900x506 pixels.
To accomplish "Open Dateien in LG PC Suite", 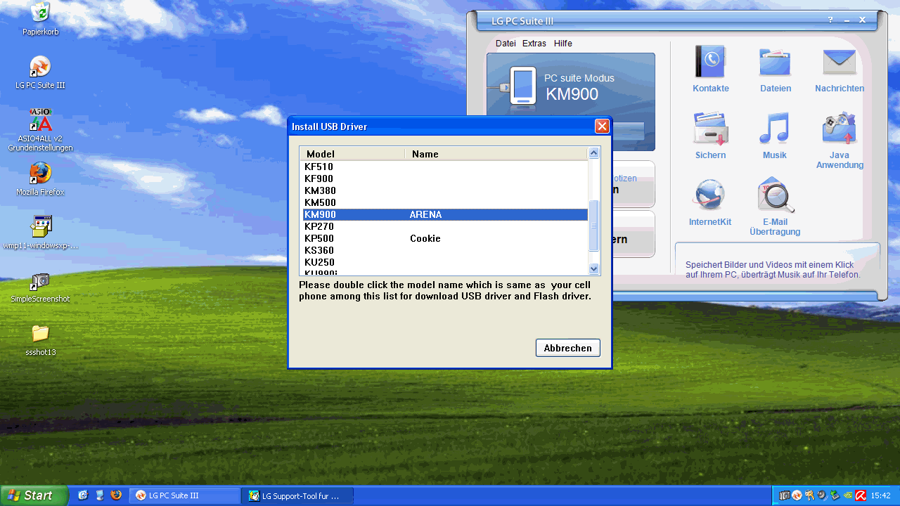I will pyautogui.click(x=775, y=69).
